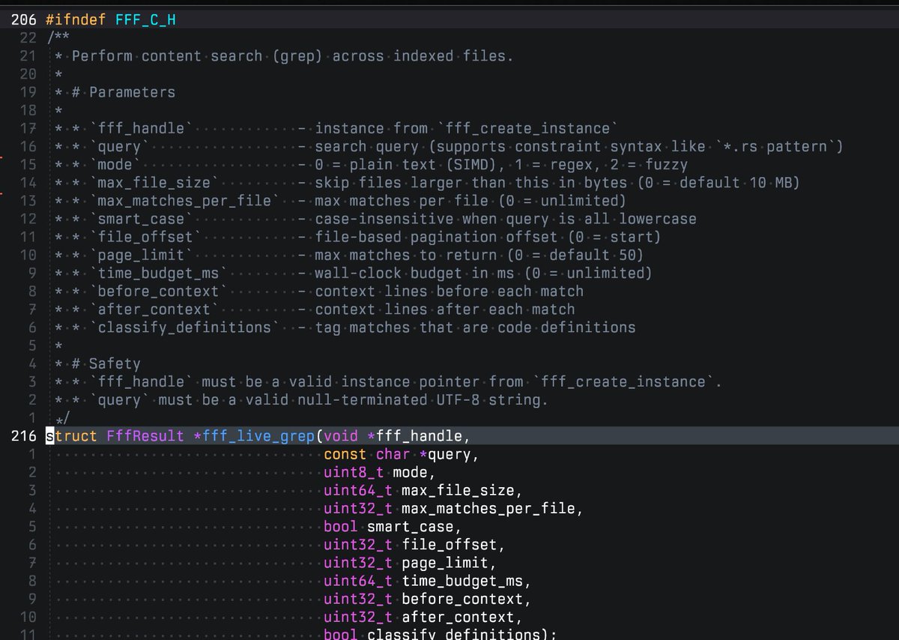Click the `file_offset` doc line

pyautogui.click(x=358, y=237)
